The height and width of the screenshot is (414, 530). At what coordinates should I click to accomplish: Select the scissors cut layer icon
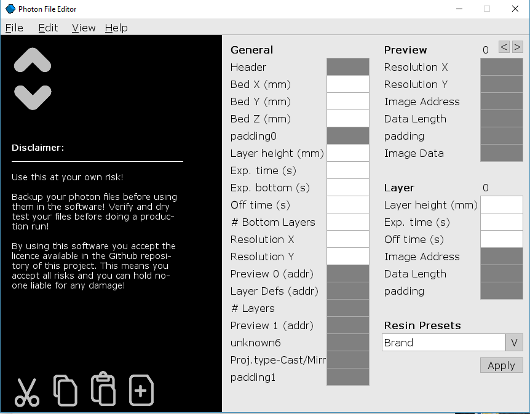point(26,389)
